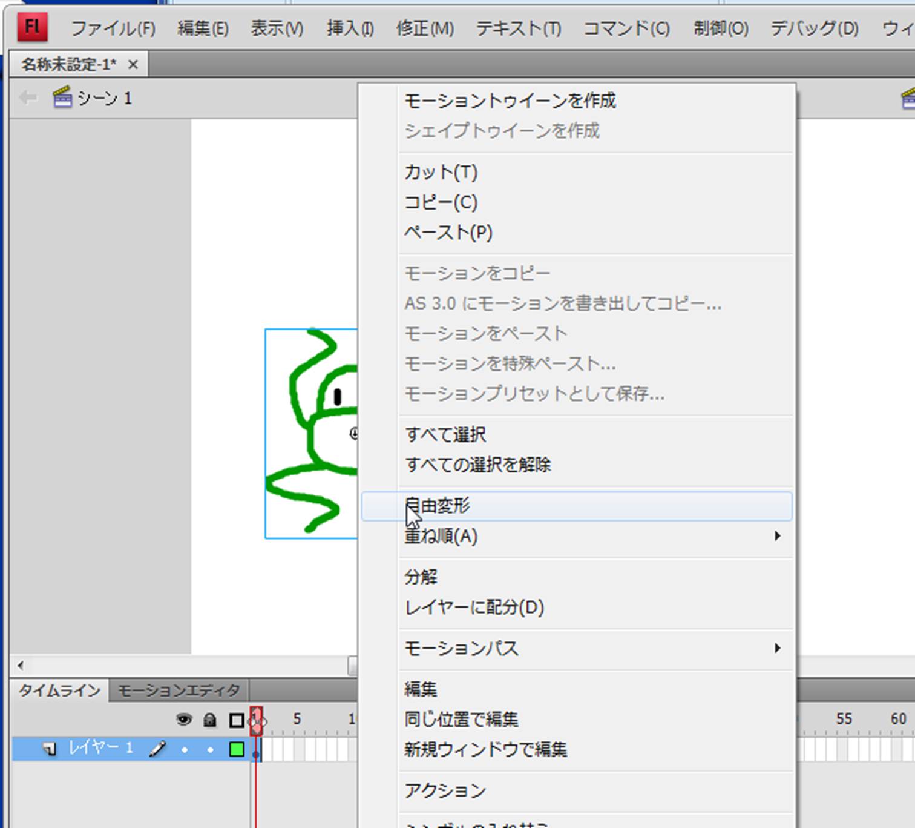
Task: Click the back arrow beside シーン 1
Action: 28,98
